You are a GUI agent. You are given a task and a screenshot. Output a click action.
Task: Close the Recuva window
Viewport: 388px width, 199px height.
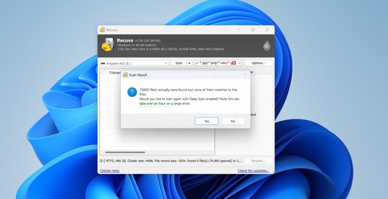tap(267, 30)
